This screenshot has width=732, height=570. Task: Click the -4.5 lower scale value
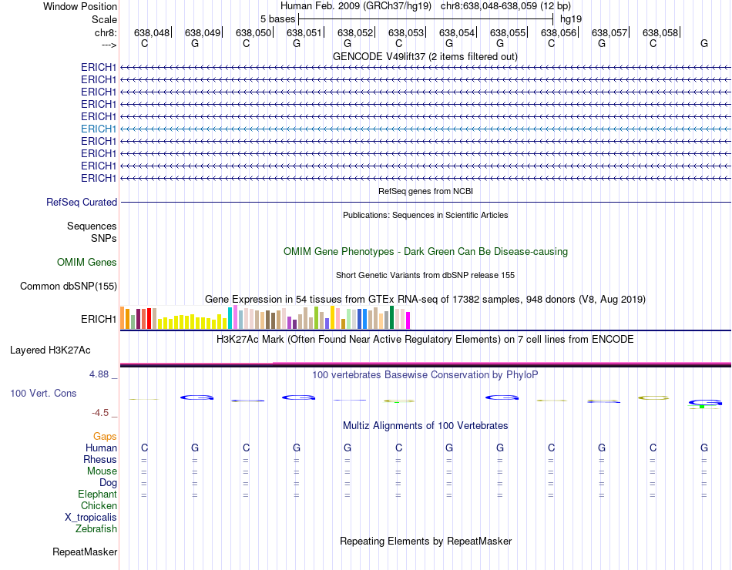100,413
